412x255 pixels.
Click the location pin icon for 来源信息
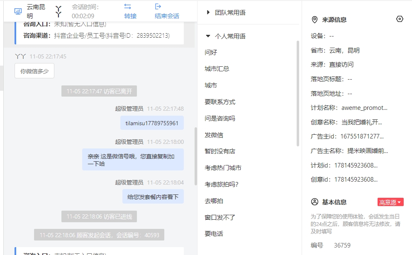(x=314, y=20)
